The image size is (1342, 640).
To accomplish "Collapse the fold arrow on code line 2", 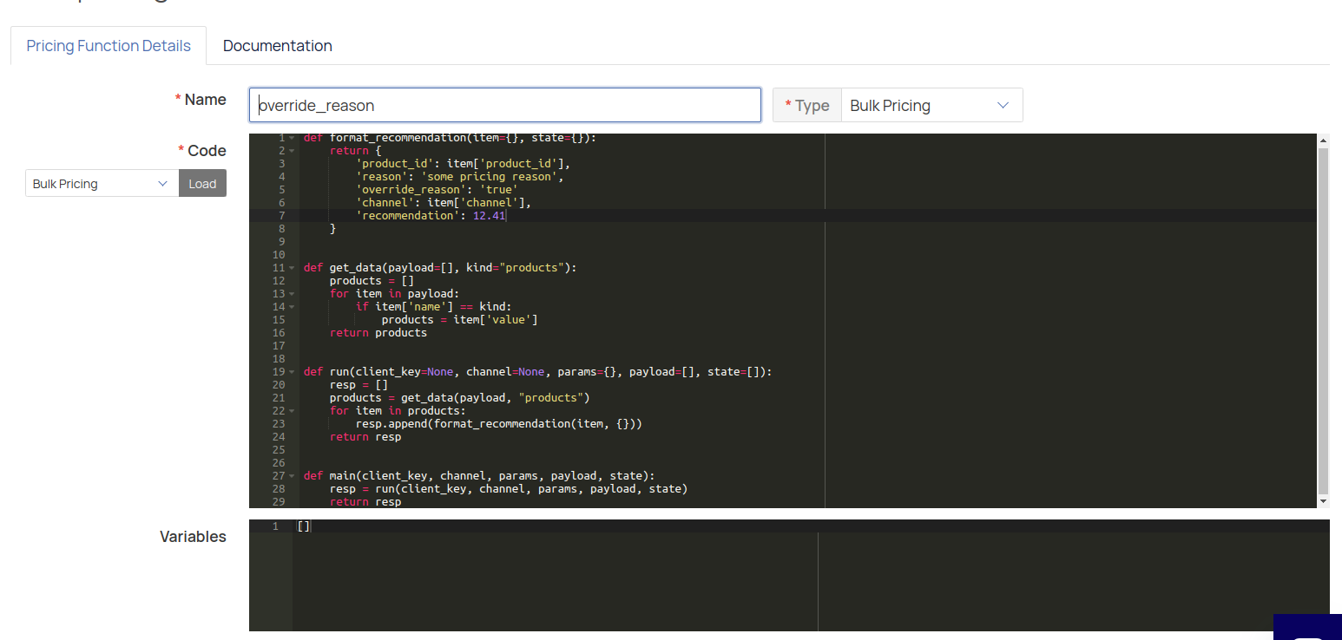I will tap(292, 151).
